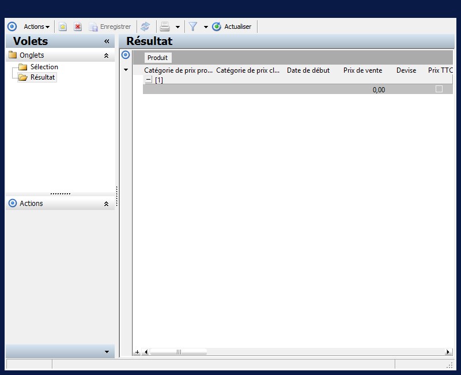This screenshot has width=461, height=375.
Task: Open the Actions dropdown in toolbar
Action: tap(36, 27)
